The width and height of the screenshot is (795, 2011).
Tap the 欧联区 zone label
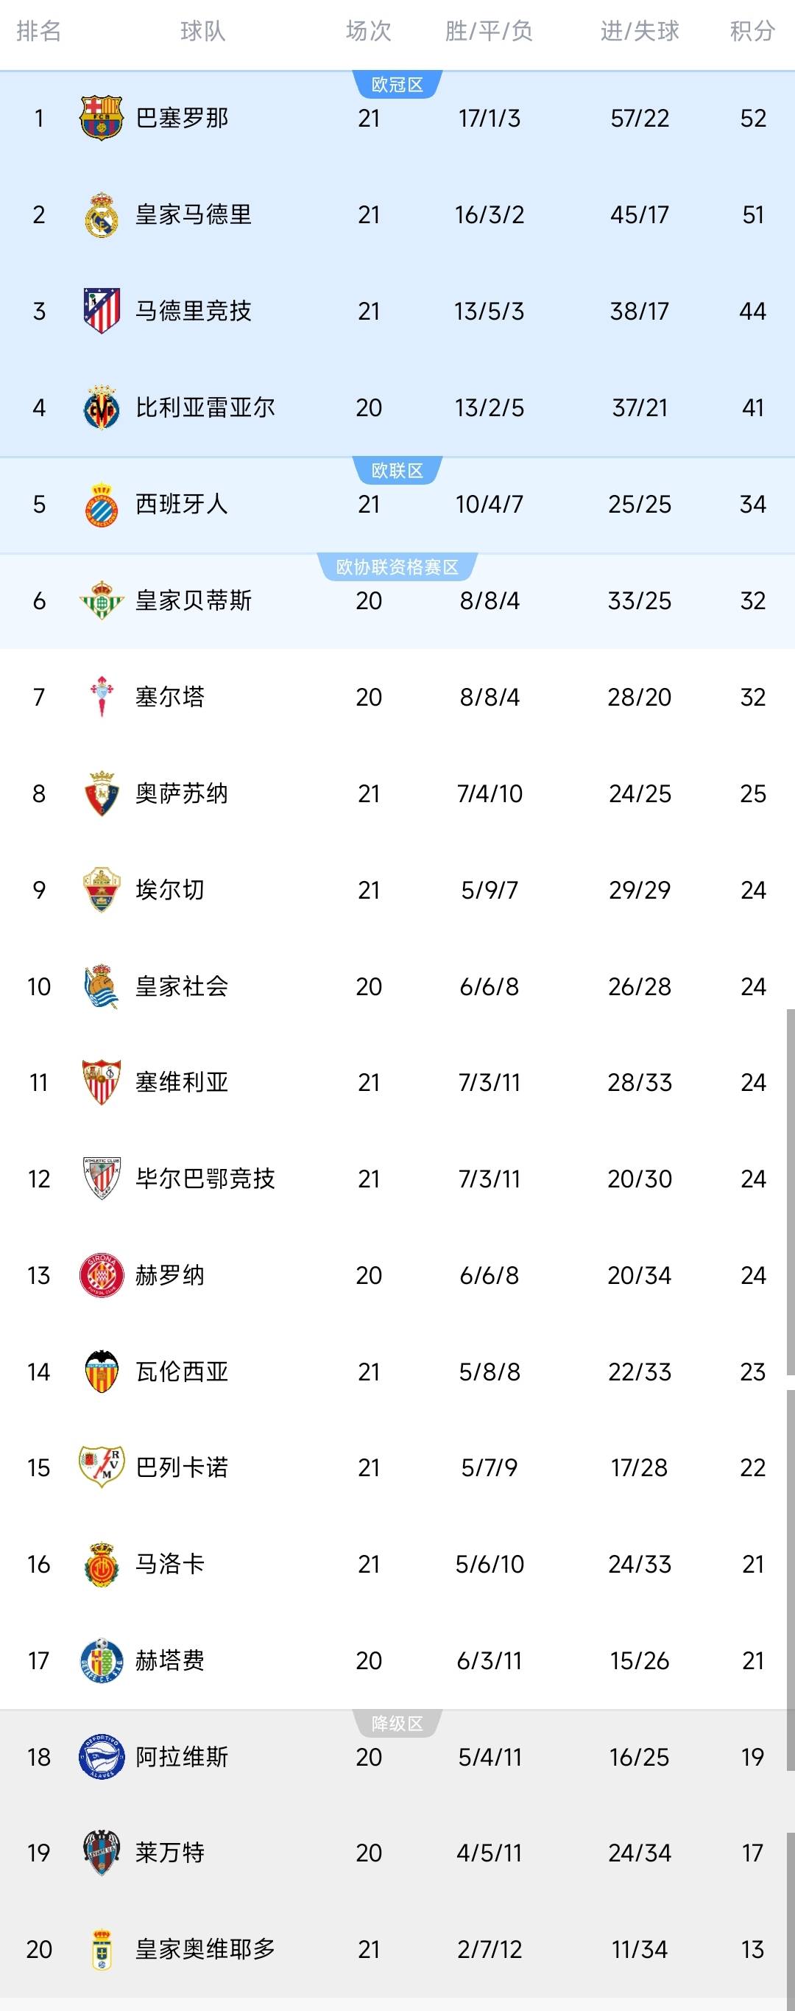point(397,470)
